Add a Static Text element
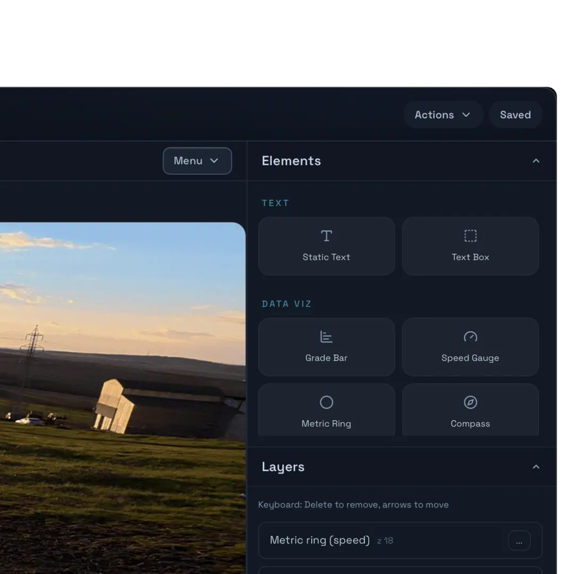The width and height of the screenshot is (574, 574). click(x=326, y=246)
